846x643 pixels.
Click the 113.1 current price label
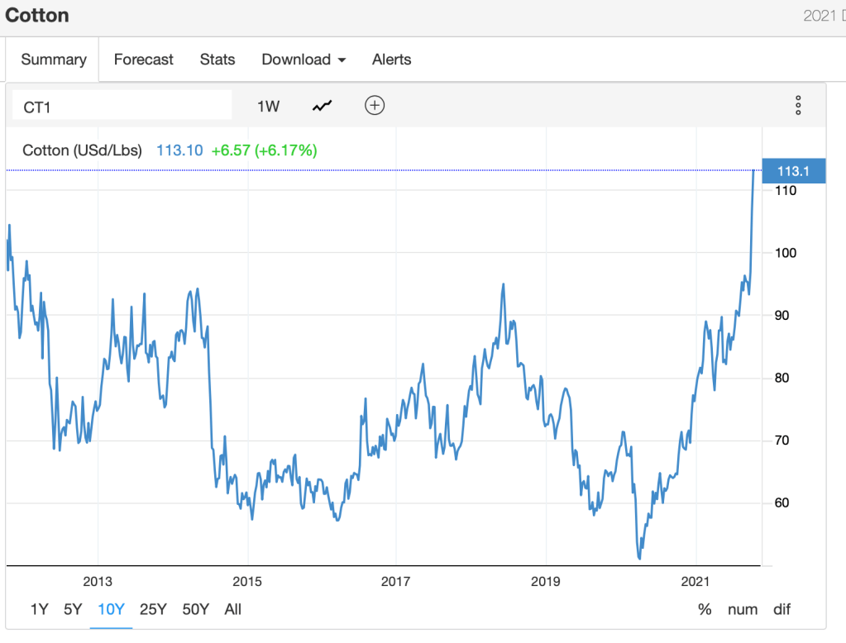click(x=792, y=171)
